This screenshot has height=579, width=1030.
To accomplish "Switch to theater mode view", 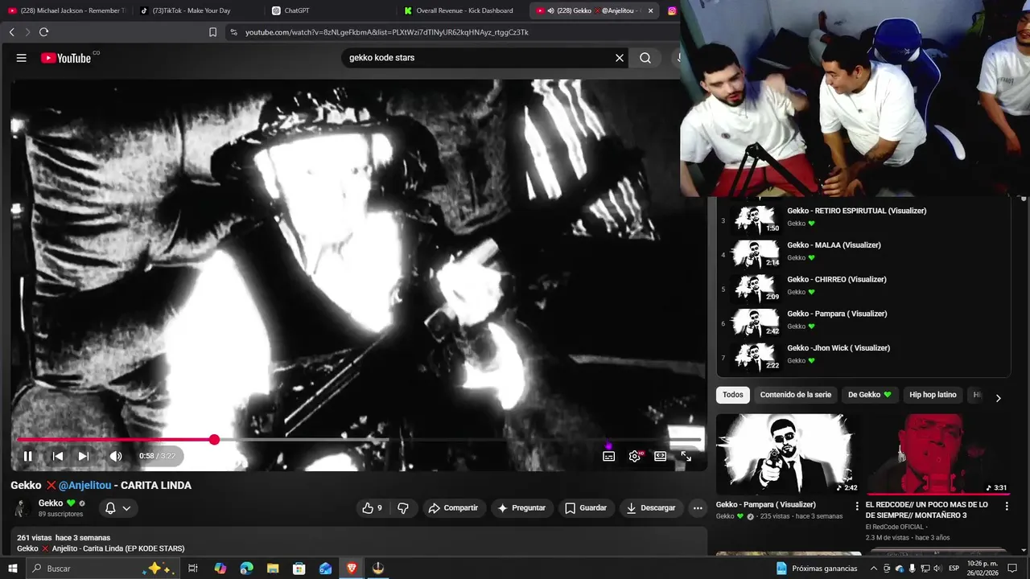I will [660, 456].
